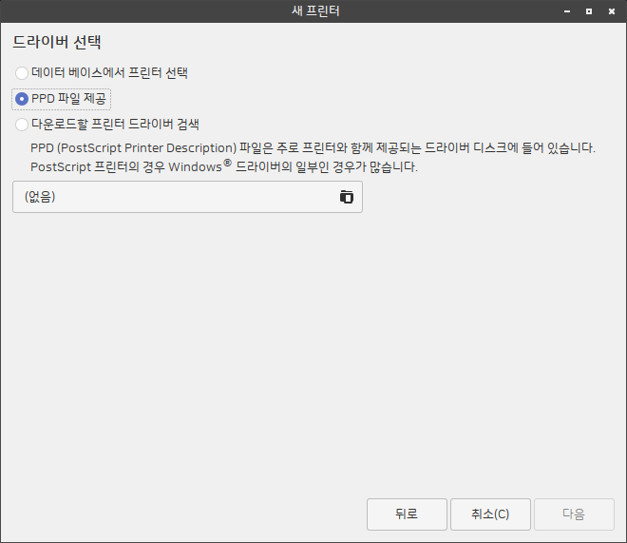627x543 pixels.
Task: Click the 데이터 베이스에서 프린터 선택 label text
Action: click(109, 72)
